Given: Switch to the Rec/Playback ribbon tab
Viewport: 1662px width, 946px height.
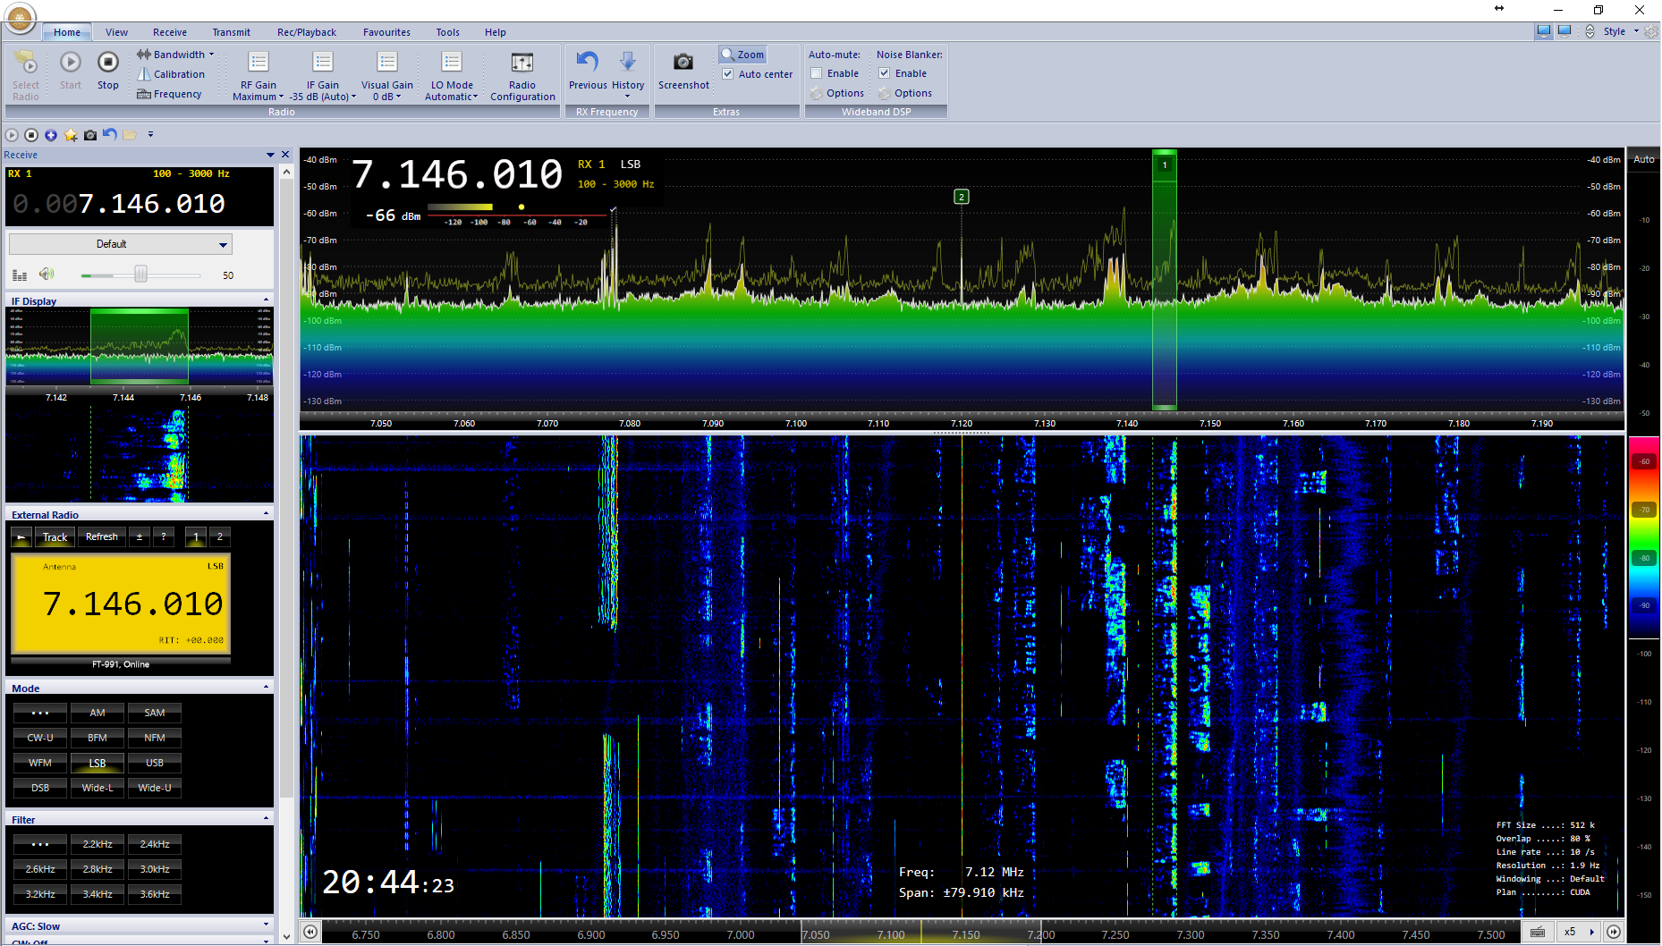Looking at the screenshot, I should point(306,32).
